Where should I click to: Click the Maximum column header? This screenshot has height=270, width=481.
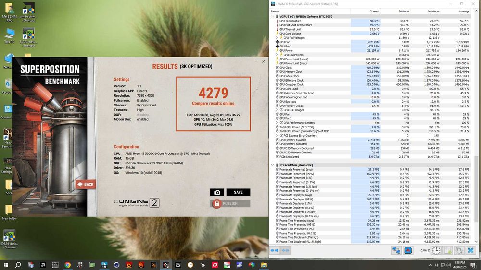click(426, 12)
